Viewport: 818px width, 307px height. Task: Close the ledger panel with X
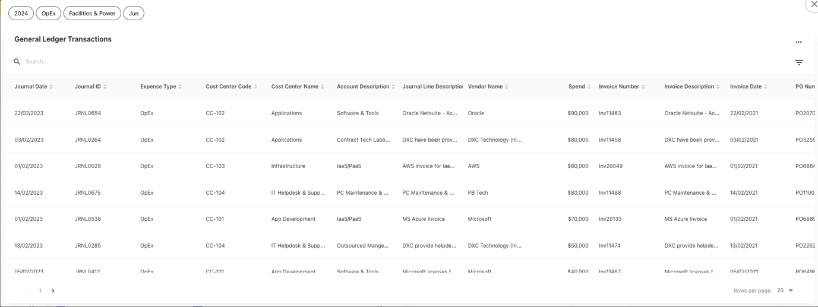tap(813, 4)
